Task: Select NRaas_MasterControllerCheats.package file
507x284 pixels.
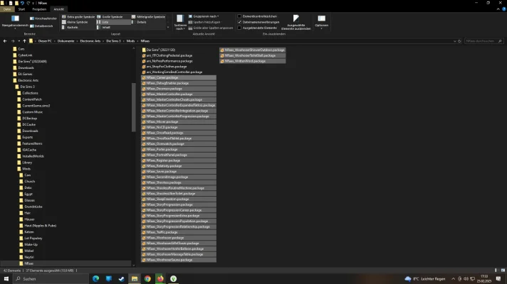Action: (179, 99)
